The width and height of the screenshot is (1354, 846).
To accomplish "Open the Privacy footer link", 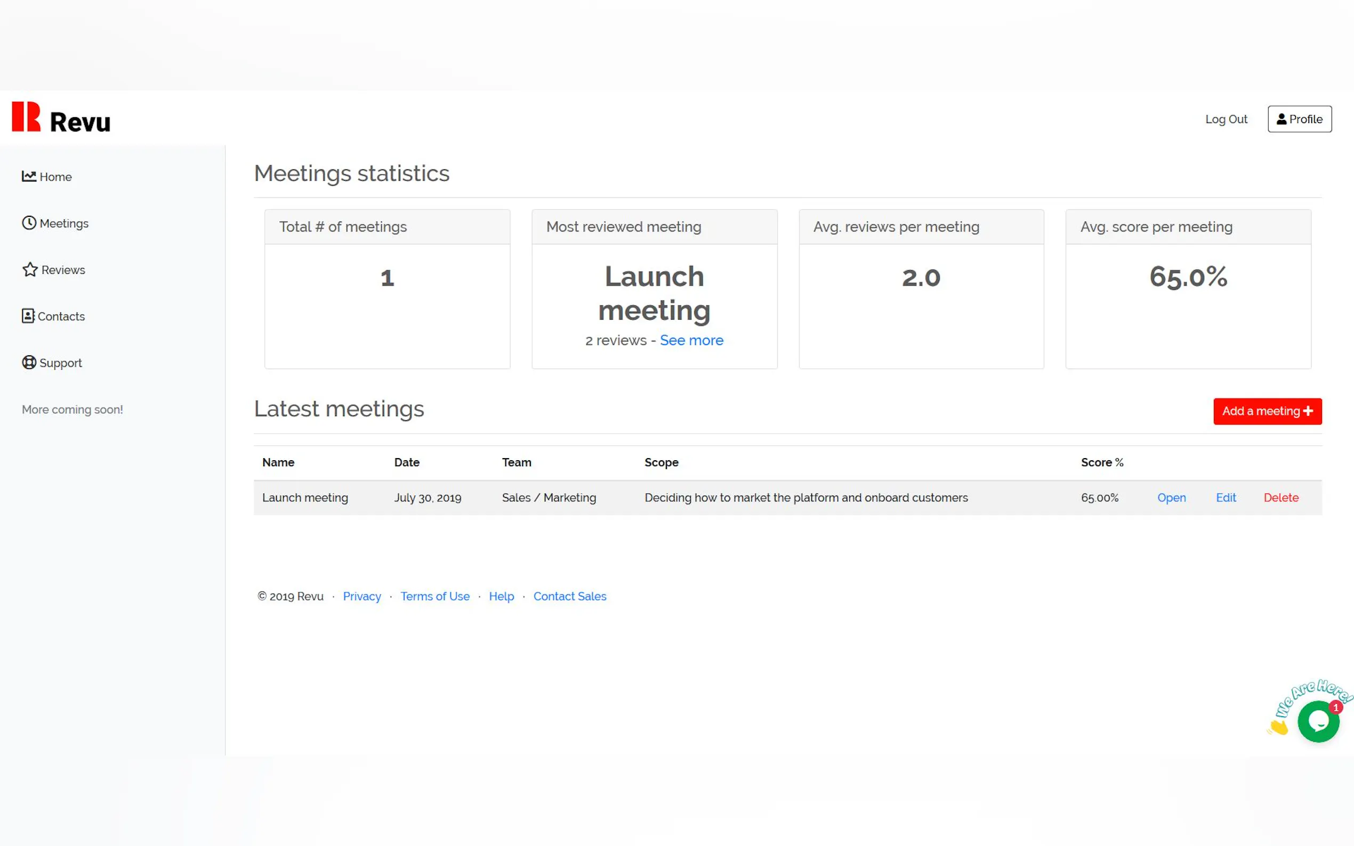I will coord(361,597).
